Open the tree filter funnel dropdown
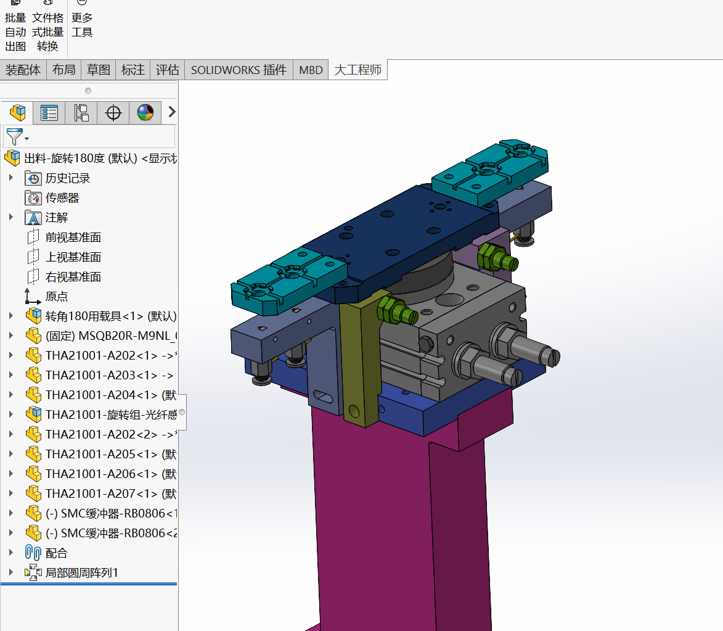The width and height of the screenshot is (723, 631). click(17, 137)
